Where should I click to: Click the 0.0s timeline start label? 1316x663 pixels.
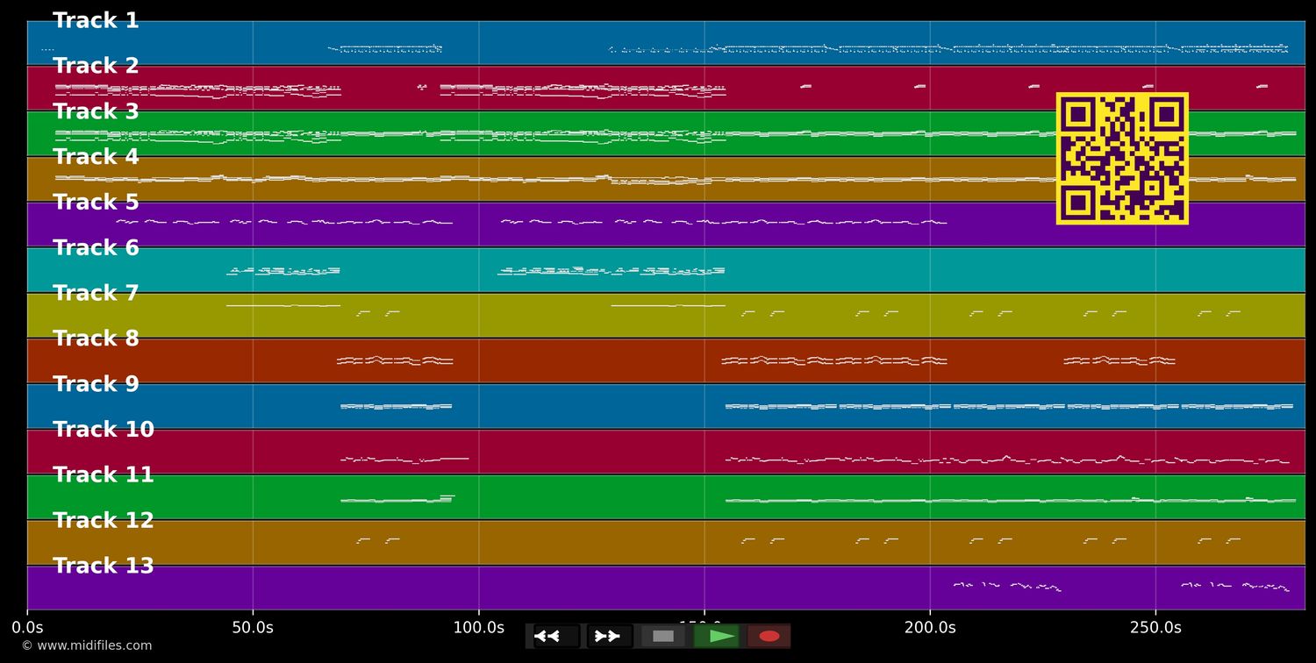(27, 627)
